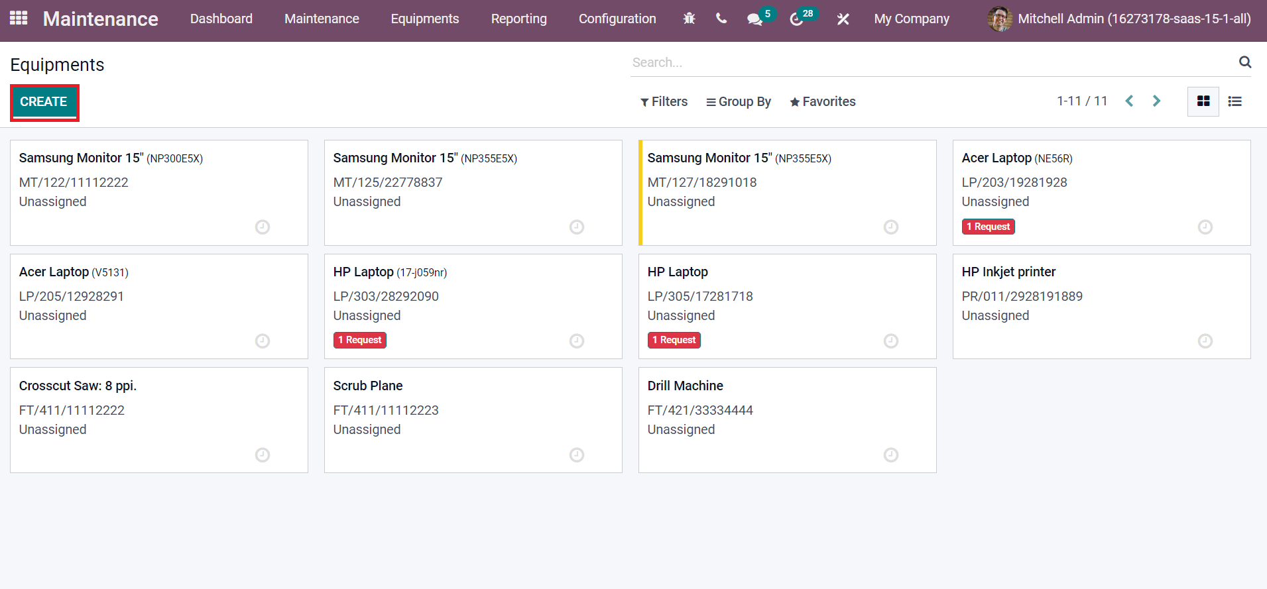This screenshot has width=1267, height=589.
Task: Click the CREATE button
Action: (x=44, y=102)
